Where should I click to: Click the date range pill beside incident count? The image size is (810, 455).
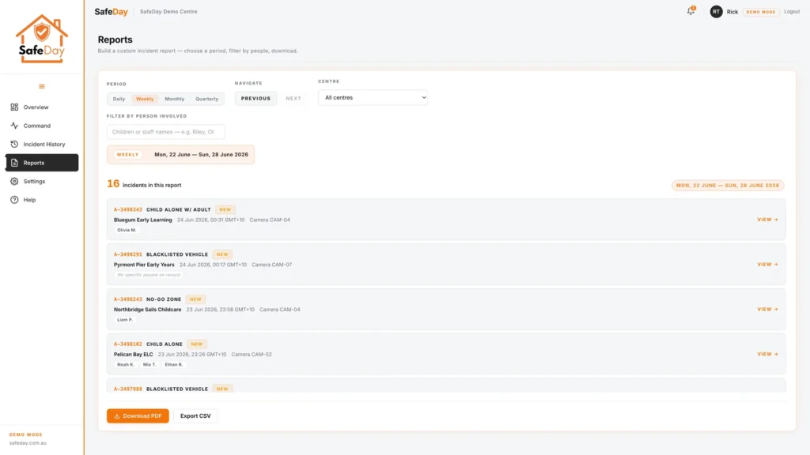pyautogui.click(x=728, y=186)
